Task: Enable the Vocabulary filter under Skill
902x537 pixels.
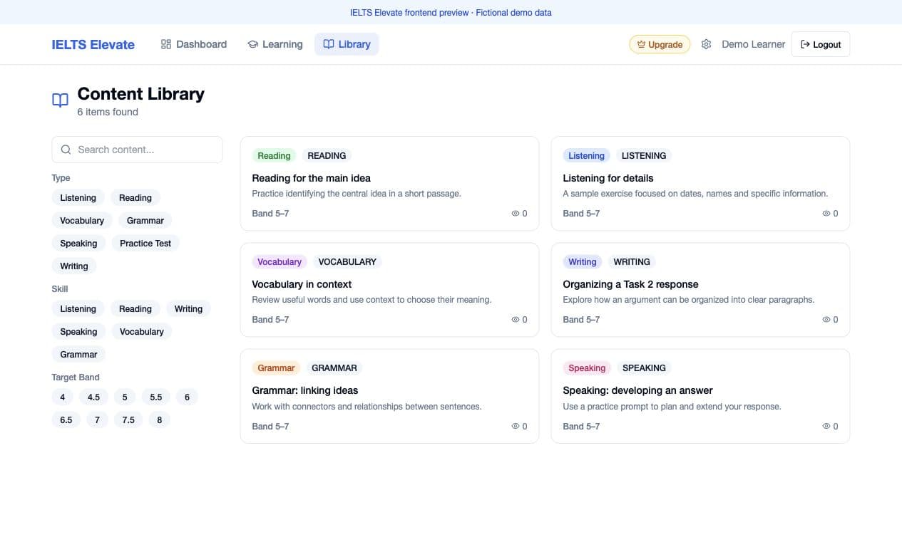Action: click(141, 332)
